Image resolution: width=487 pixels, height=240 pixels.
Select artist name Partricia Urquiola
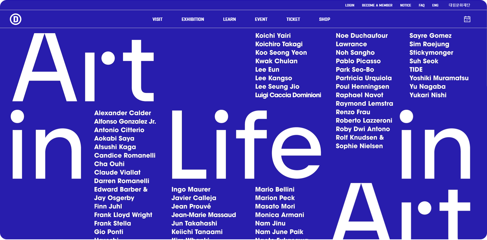(x=364, y=78)
